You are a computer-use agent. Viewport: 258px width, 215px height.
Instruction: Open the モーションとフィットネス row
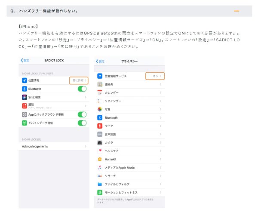[129, 193]
